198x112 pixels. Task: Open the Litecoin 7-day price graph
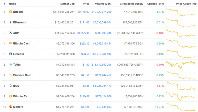click(181, 54)
